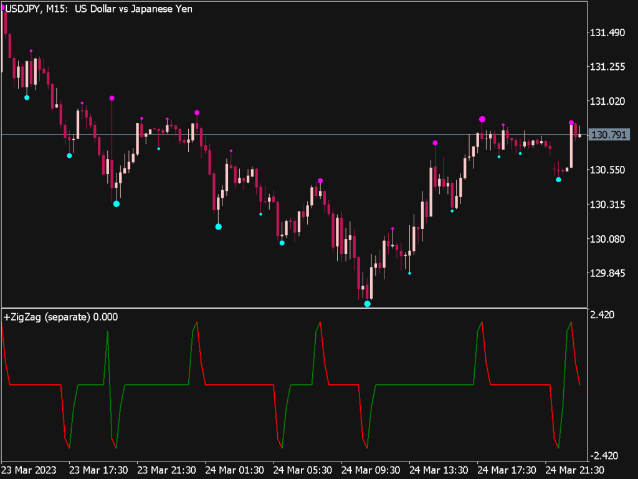Click the 23 Mar 21:30 time label

tap(166, 470)
